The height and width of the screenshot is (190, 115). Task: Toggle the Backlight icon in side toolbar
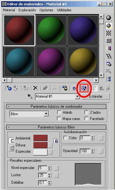click(109, 26)
